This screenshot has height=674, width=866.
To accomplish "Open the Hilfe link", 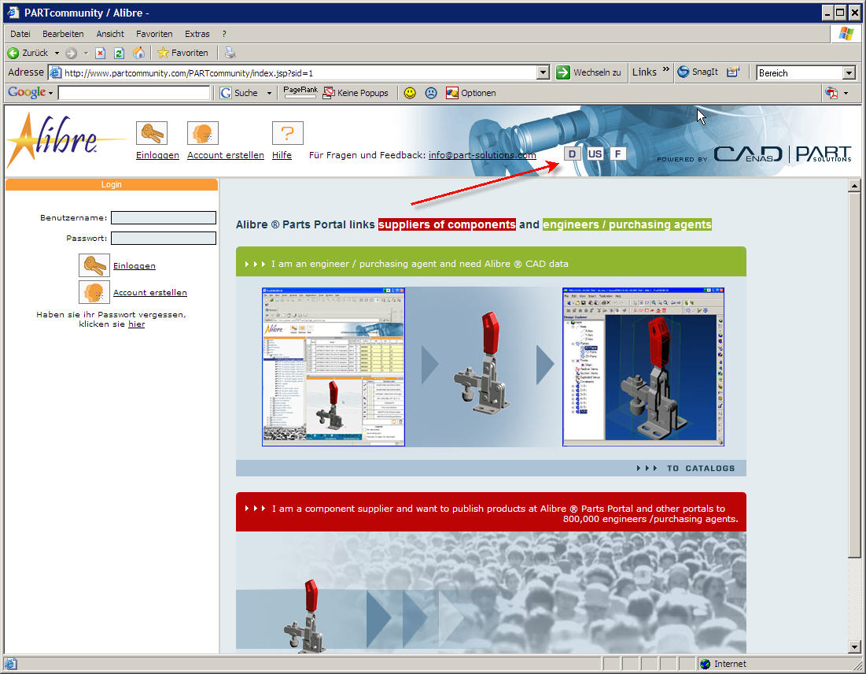I will tap(282, 155).
